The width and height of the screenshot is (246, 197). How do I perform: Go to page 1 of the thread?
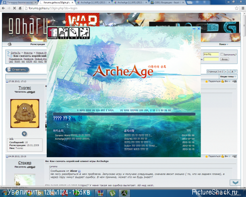click(229, 71)
